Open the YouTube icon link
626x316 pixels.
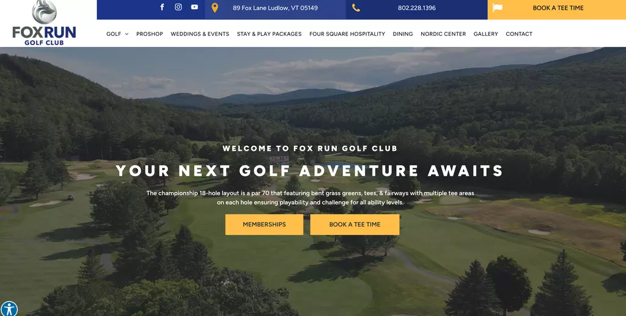(194, 7)
